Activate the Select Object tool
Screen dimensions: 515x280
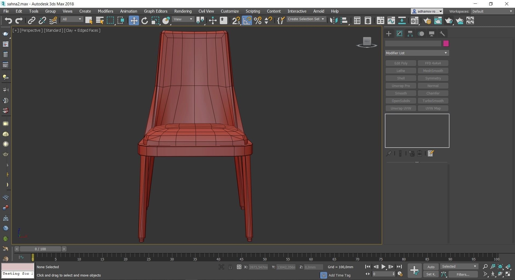[89, 21]
